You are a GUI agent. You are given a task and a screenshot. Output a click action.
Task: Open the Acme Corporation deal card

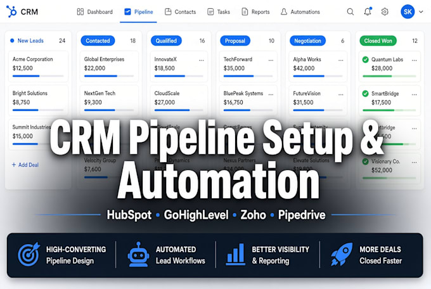point(38,67)
